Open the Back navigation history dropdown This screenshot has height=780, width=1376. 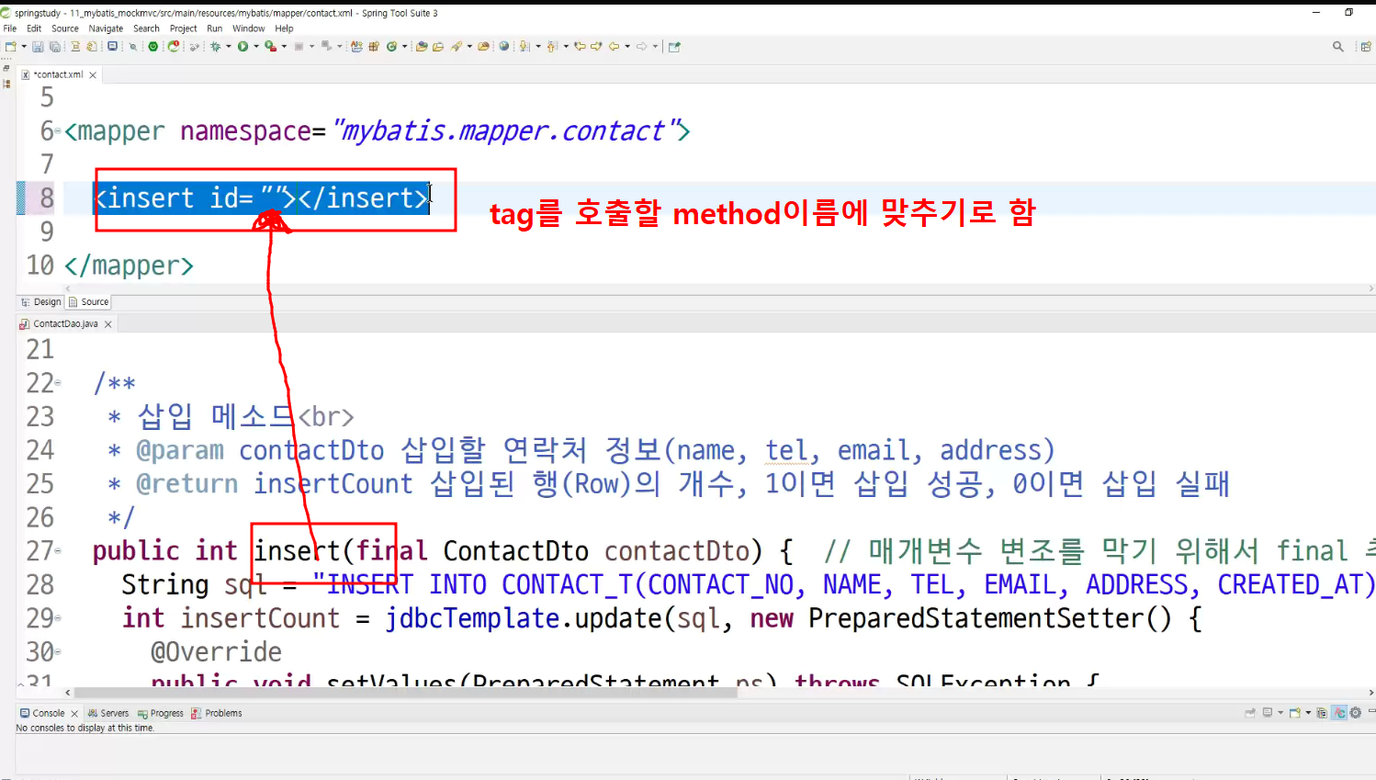pos(627,46)
